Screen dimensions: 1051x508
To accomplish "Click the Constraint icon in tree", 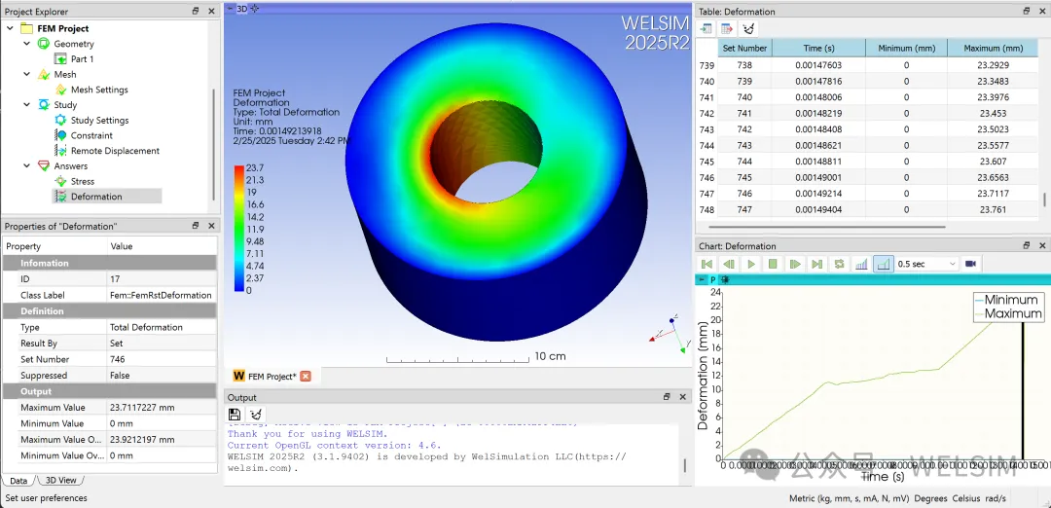I will 60,135.
